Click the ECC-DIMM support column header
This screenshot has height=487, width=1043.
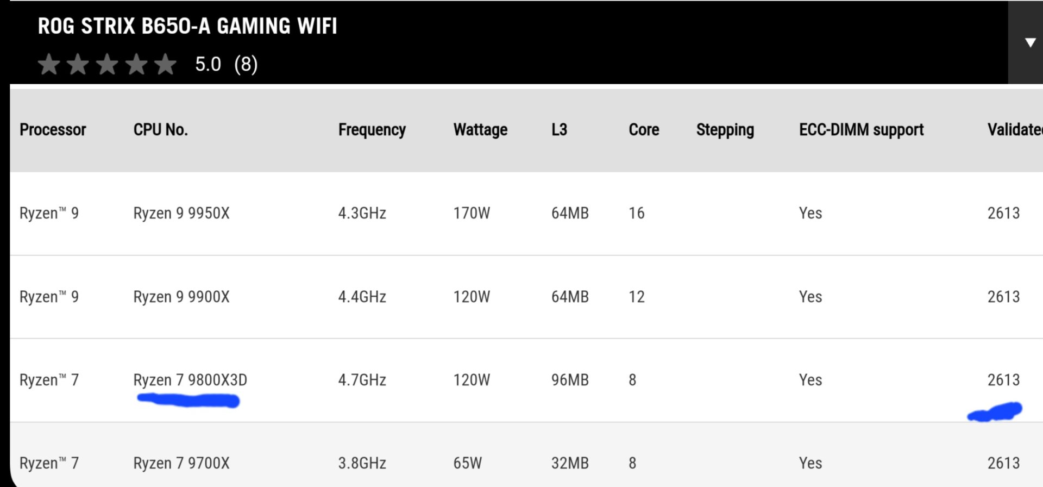(x=861, y=129)
